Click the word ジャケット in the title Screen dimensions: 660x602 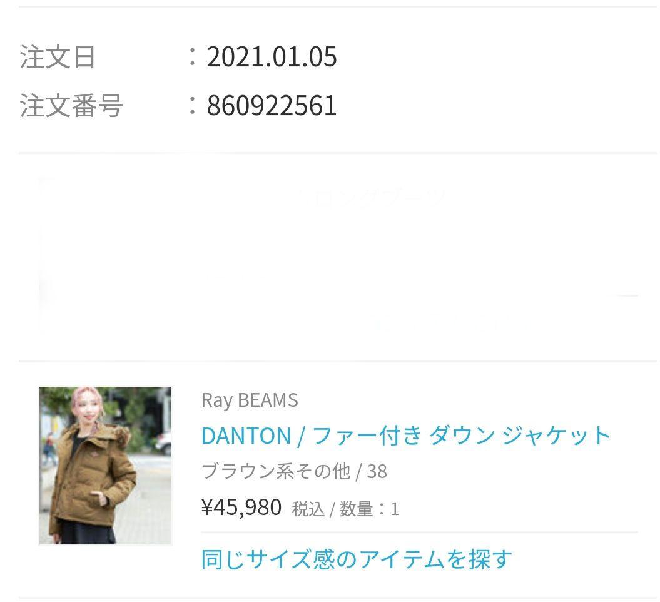[556, 436]
